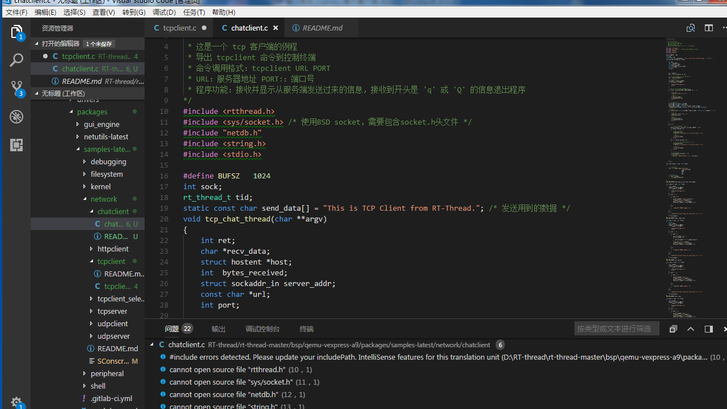Viewport: 727px width, 409px height.
Task: Open the 查看(V) menu
Action: pyautogui.click(x=104, y=12)
